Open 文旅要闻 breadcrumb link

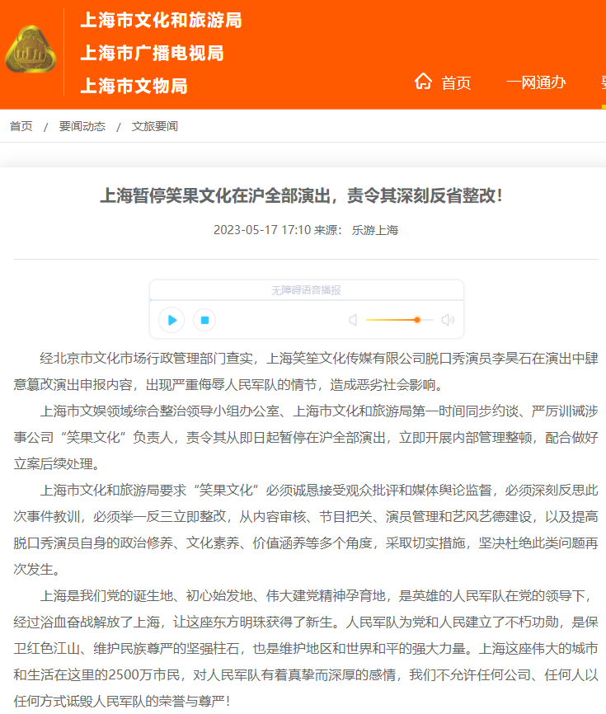click(155, 126)
